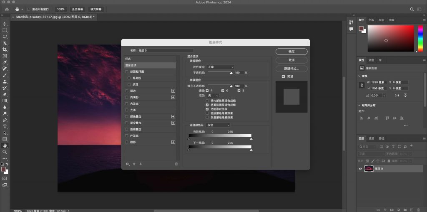Select the Dodge tool
Viewport: 427px width, 212px height.
coord(5,113)
